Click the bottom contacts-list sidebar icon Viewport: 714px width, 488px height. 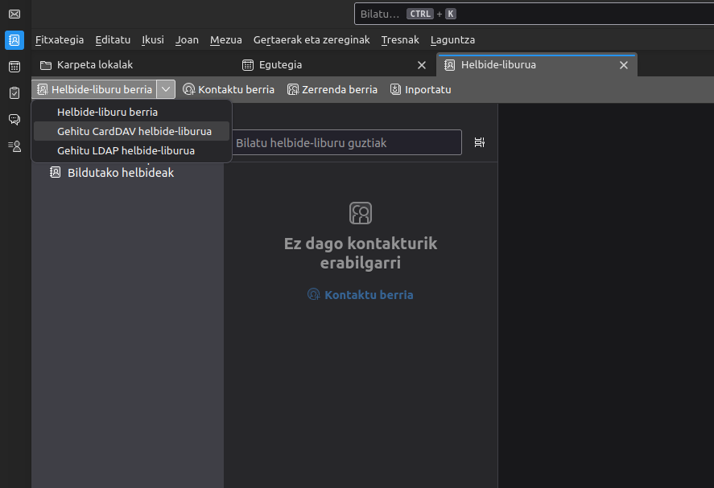tap(14, 146)
